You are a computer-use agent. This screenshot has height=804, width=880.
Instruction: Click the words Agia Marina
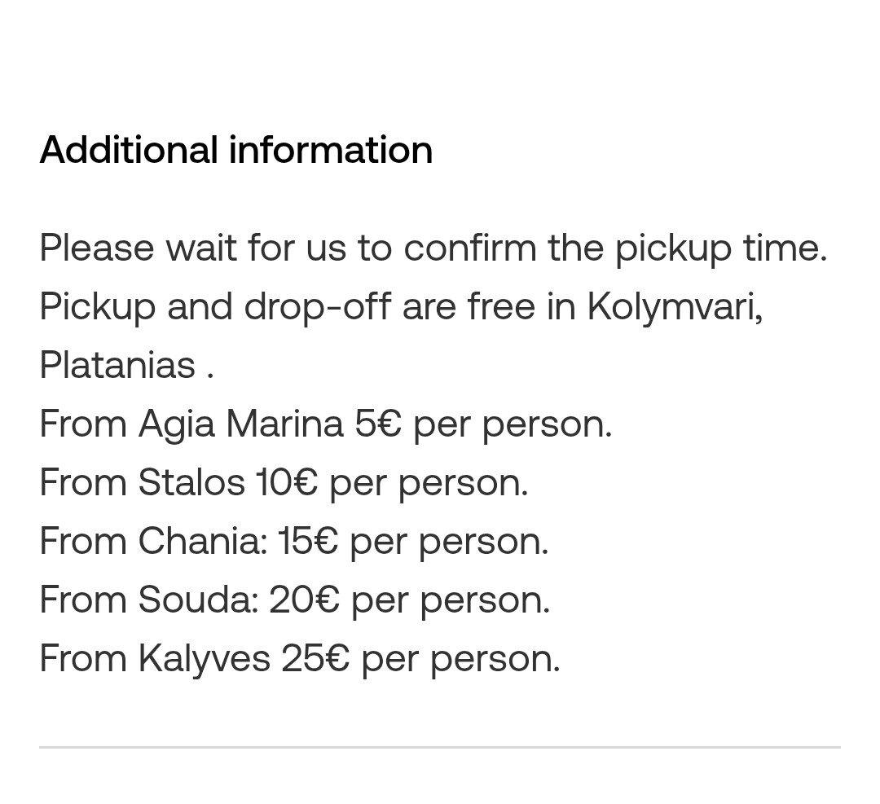[x=240, y=424]
